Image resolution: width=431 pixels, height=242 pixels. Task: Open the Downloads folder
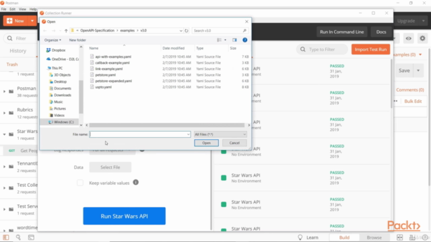(60, 95)
